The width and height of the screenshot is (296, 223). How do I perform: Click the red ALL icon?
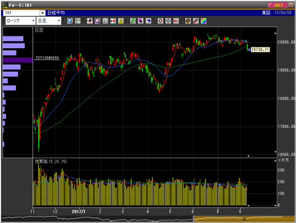(176, 21)
